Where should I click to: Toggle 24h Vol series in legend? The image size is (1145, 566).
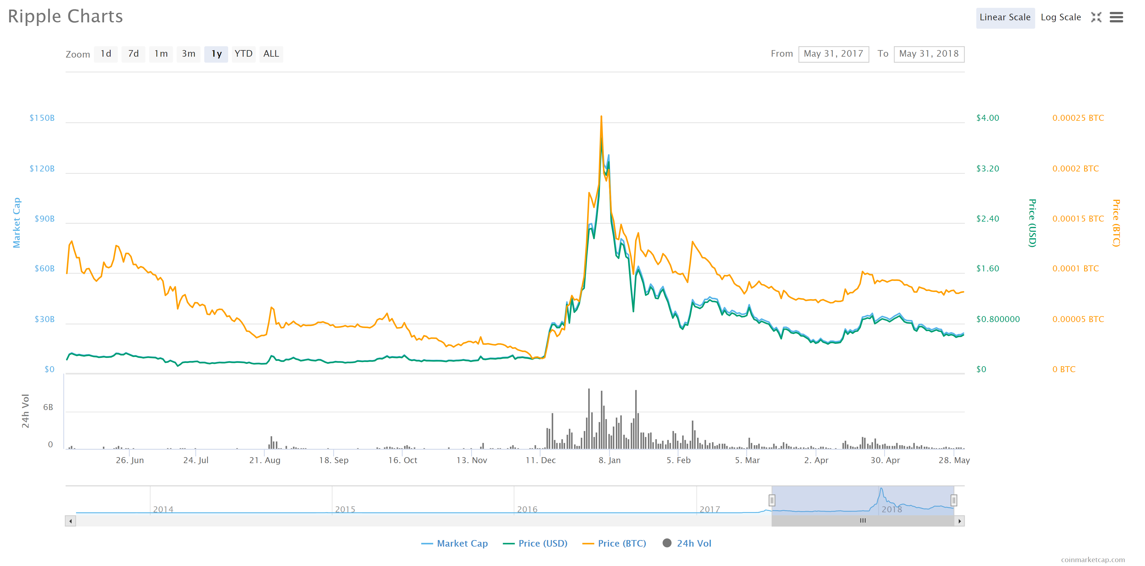[x=687, y=543]
